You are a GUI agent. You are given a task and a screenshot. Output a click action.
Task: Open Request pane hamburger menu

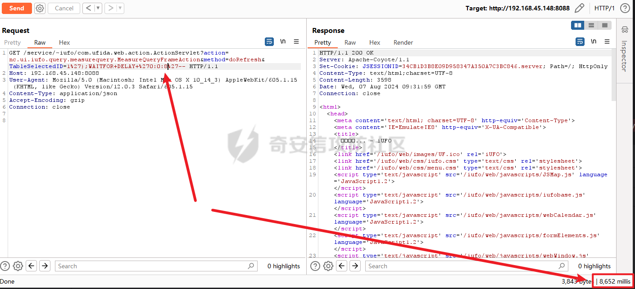296,41
